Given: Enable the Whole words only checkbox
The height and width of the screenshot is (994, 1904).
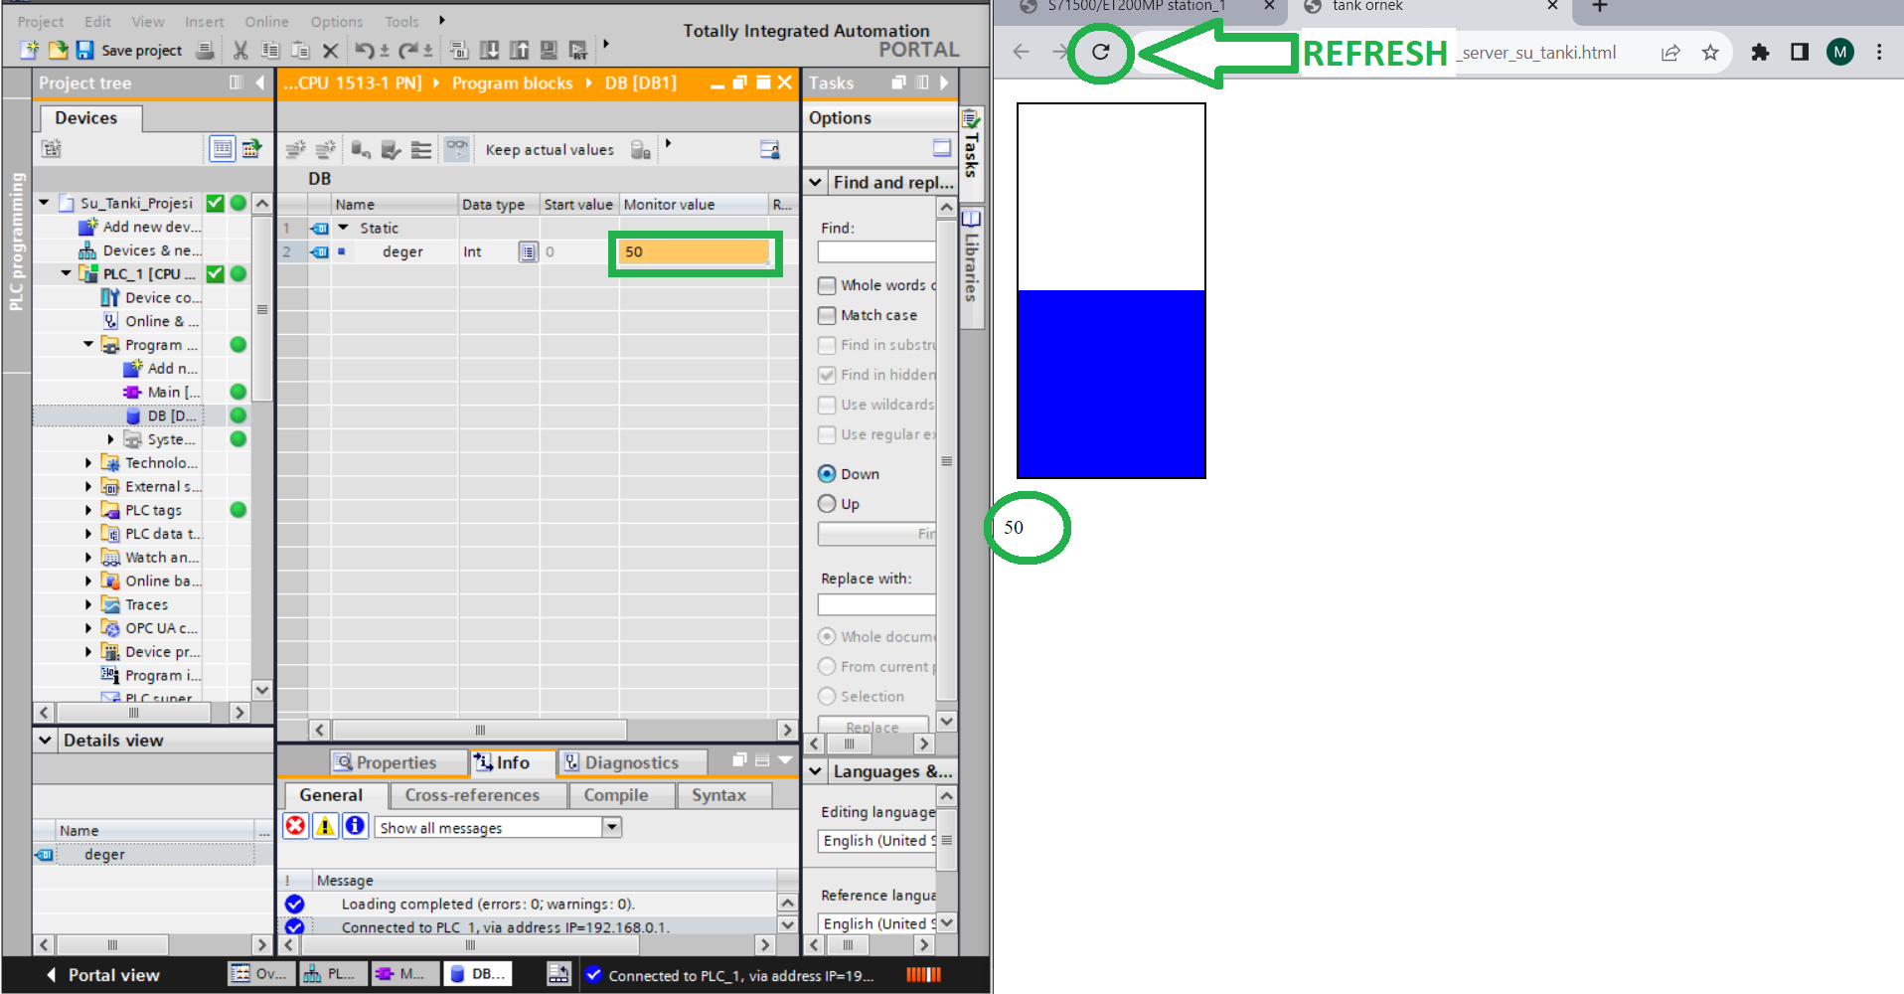Looking at the screenshot, I should [x=827, y=285].
